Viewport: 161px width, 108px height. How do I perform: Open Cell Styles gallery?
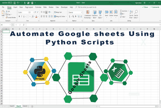100,14
